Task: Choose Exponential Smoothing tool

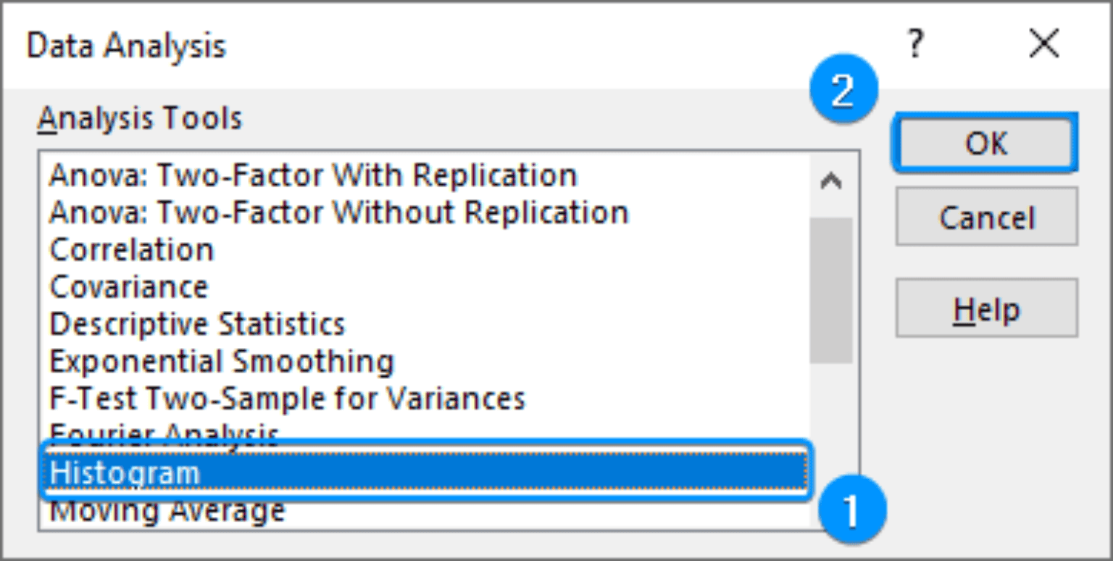Action: pyautogui.click(x=222, y=361)
